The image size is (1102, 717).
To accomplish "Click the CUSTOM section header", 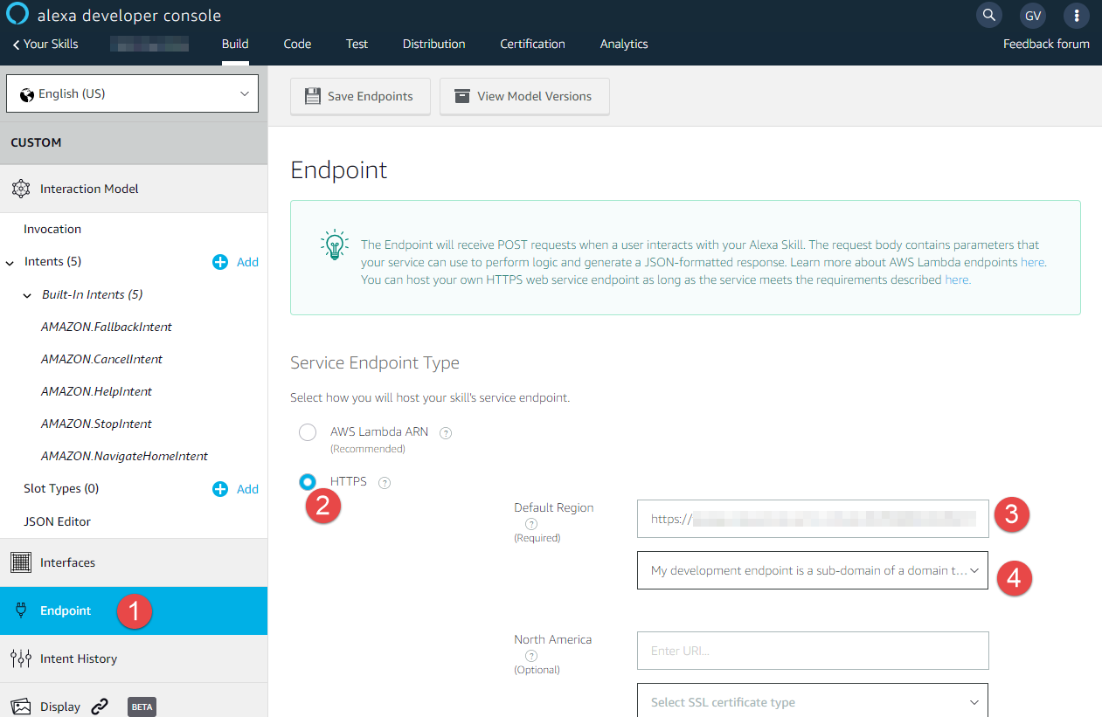I will coord(134,142).
